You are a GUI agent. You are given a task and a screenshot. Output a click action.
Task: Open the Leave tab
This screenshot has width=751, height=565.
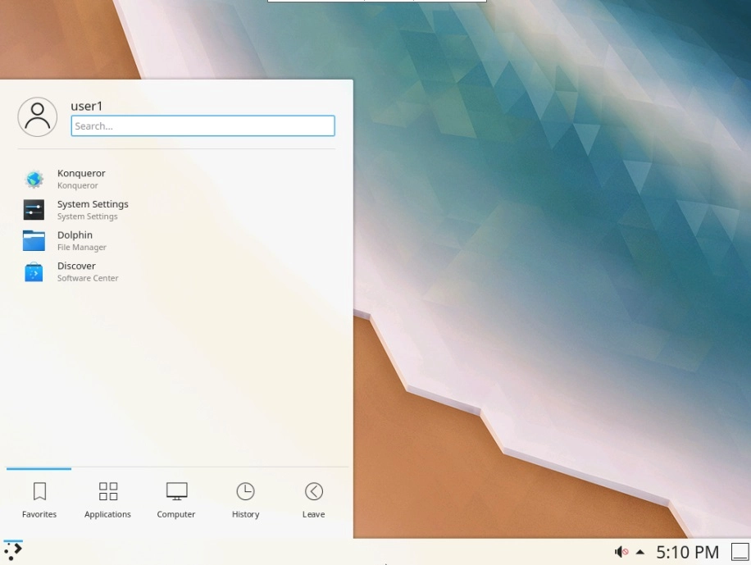click(x=314, y=500)
